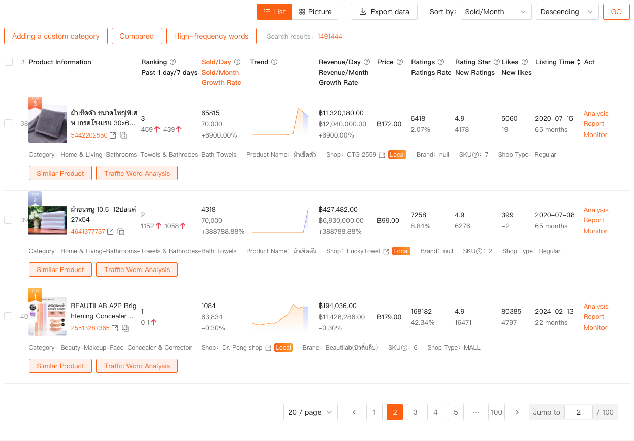Viewport: 634px width, 441px height.
Task: Go to next page with right arrow
Action: (517, 412)
